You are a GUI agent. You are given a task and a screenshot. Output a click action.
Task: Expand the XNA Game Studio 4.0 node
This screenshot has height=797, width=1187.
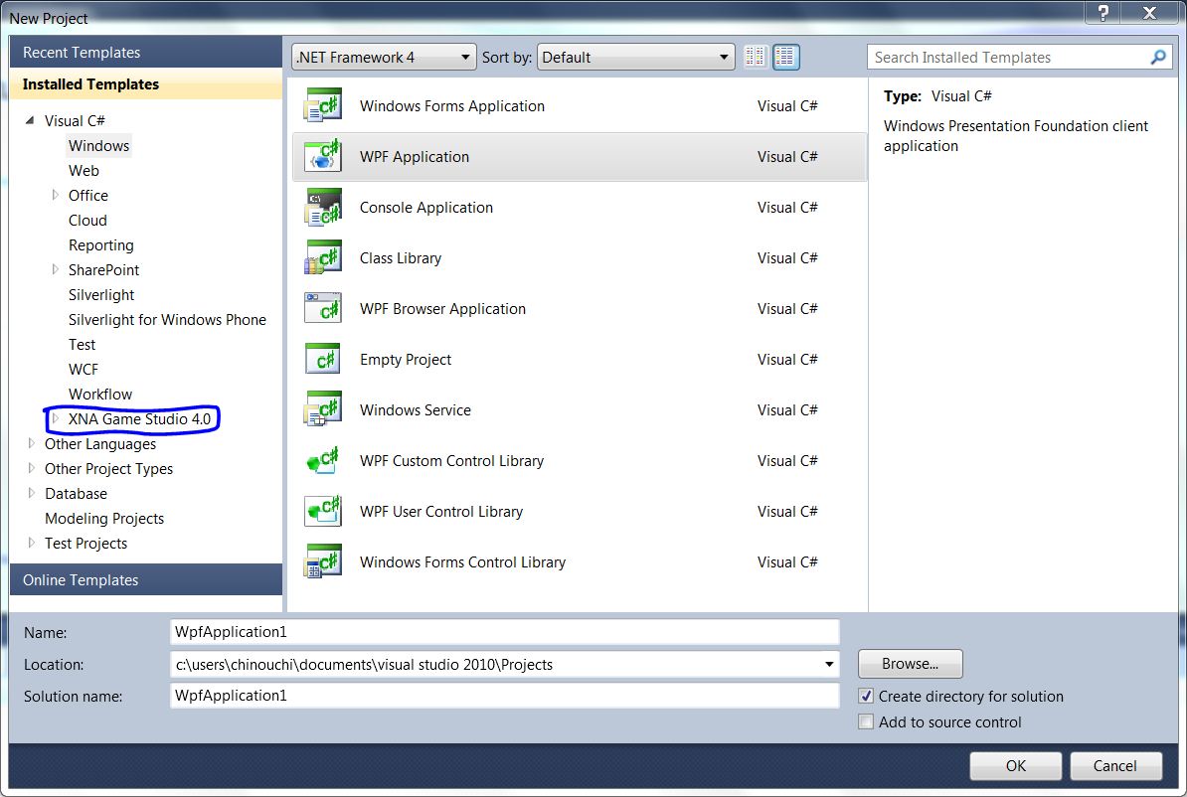(56, 419)
